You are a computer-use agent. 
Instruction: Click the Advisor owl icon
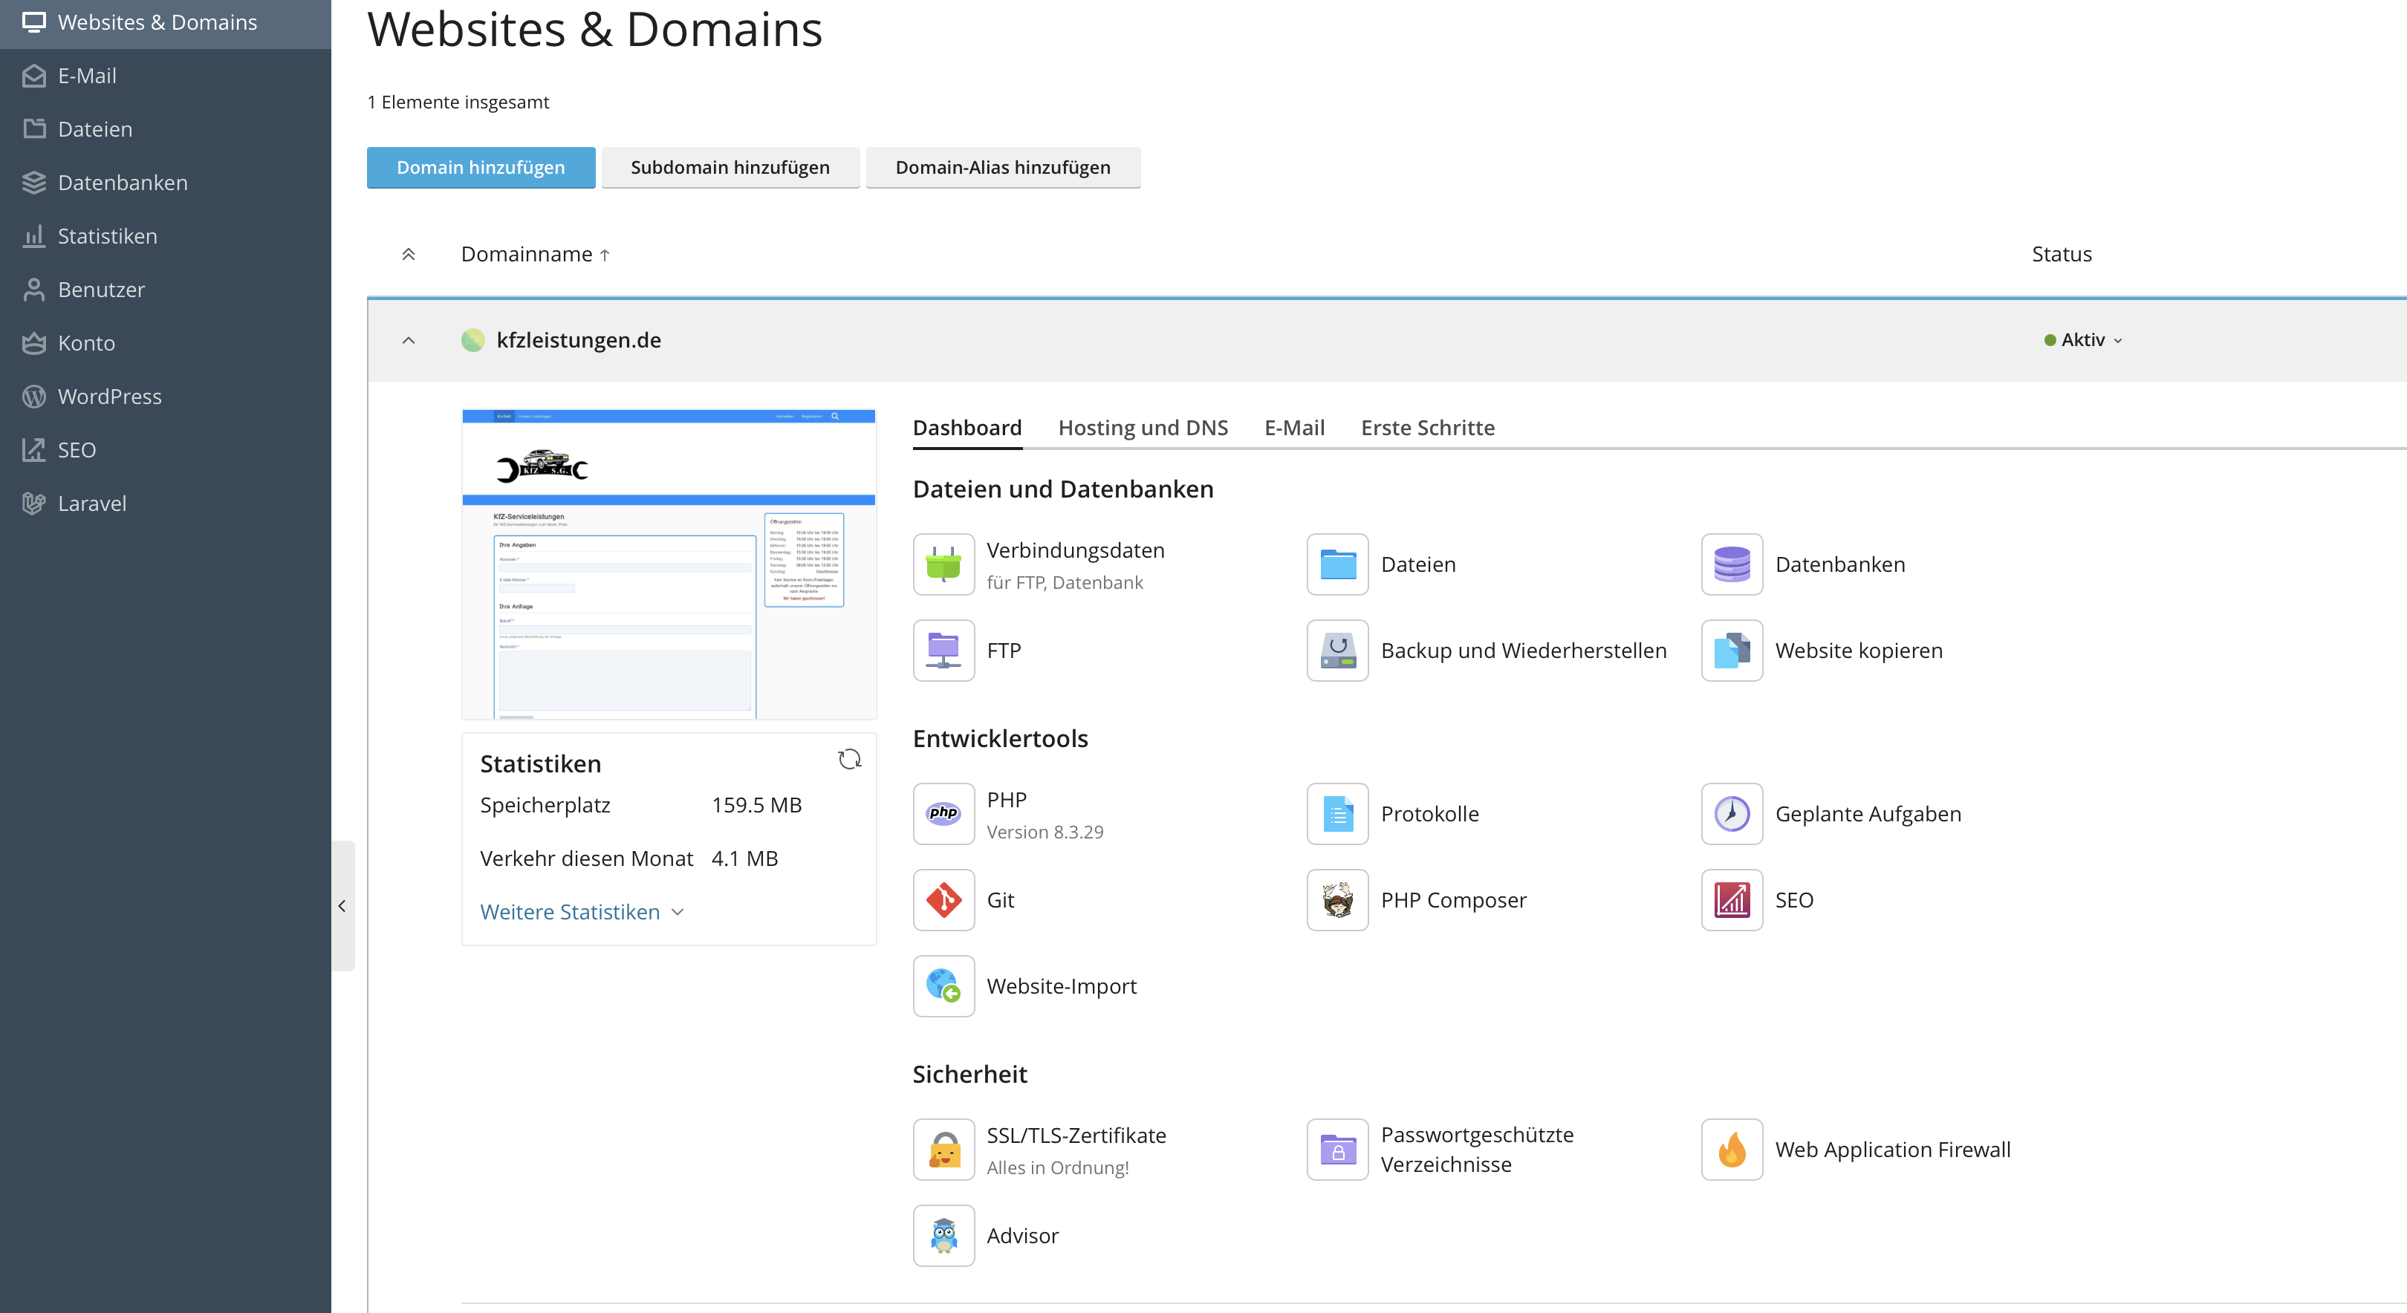pyautogui.click(x=943, y=1234)
